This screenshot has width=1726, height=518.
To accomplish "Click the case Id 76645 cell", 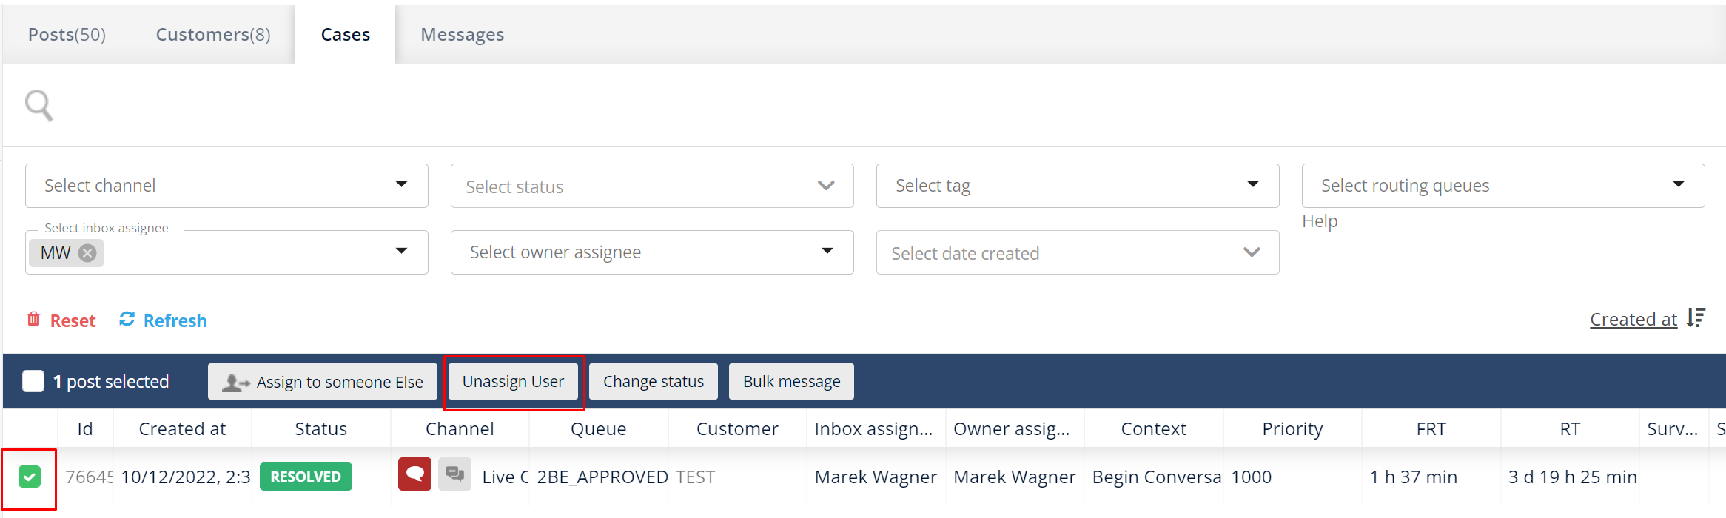I will tap(89, 477).
